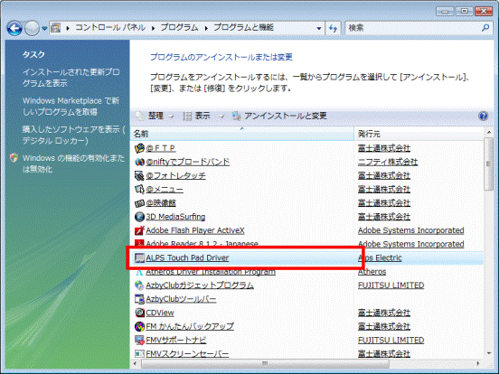This screenshot has height=374, width=499.
Task: Click the 3D MediaSurfing program icon
Action: tap(139, 217)
